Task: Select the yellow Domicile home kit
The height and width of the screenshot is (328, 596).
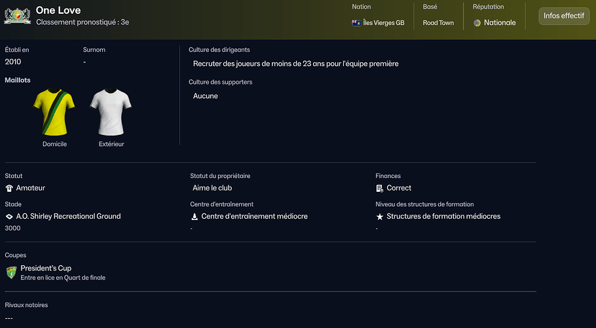Action: 54,112
